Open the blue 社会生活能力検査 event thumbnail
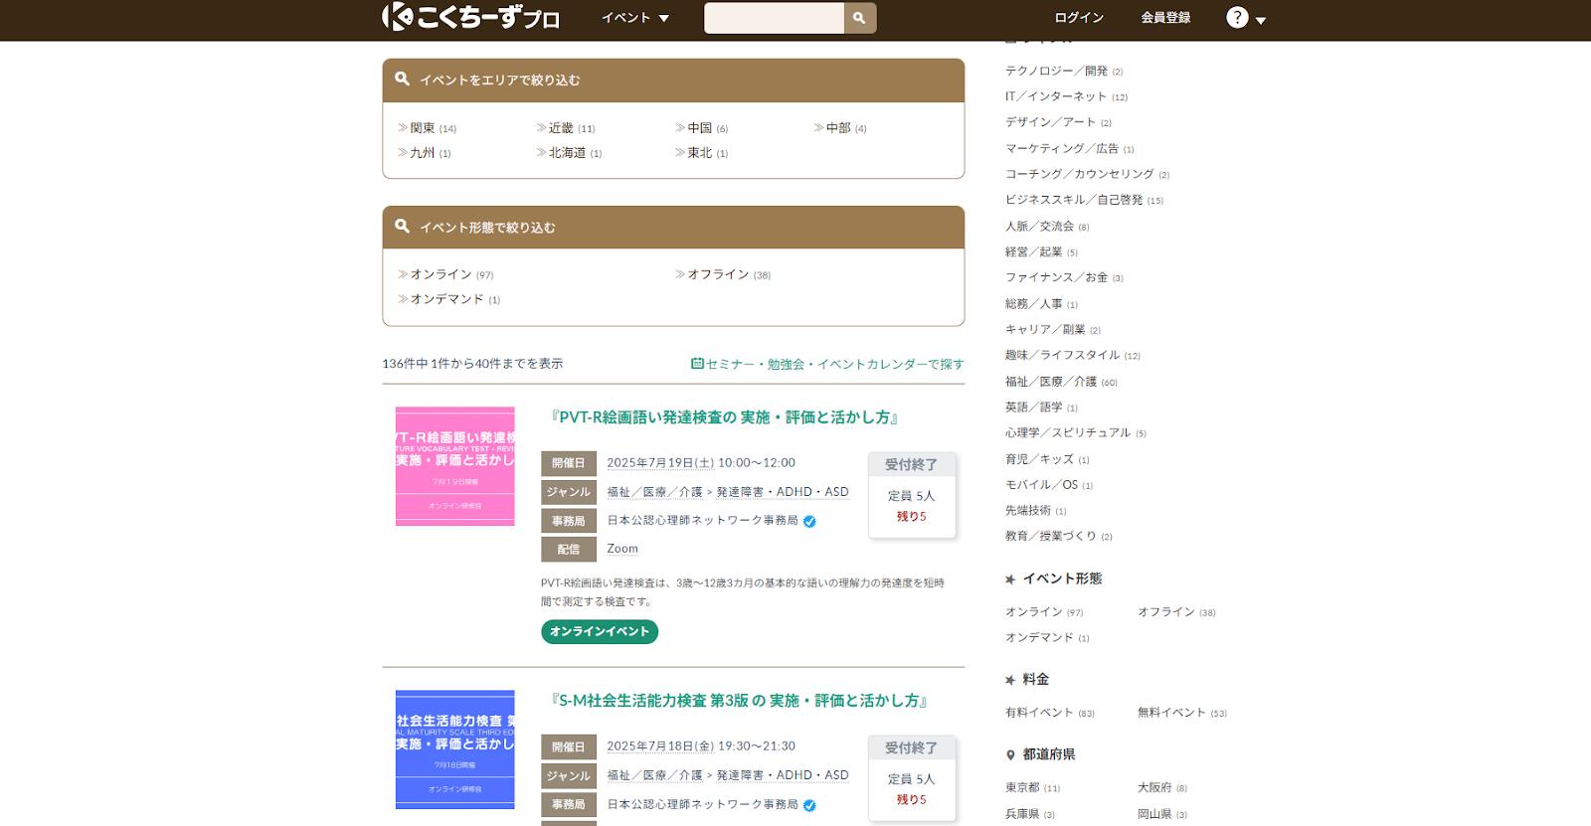The height and width of the screenshot is (826, 1591). (455, 749)
